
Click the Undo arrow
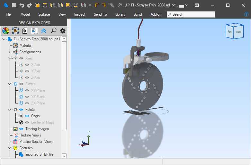22,5
